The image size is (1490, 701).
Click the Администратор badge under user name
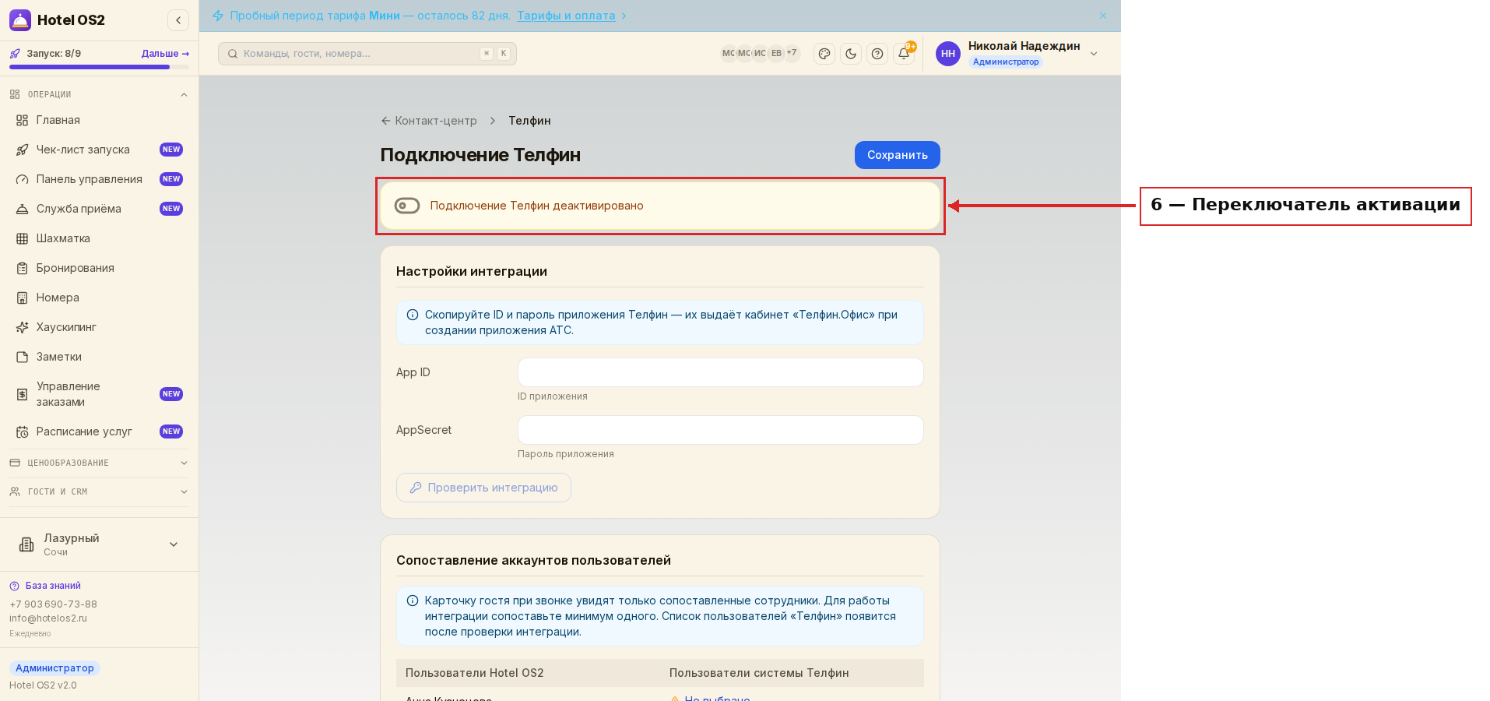tap(1006, 62)
